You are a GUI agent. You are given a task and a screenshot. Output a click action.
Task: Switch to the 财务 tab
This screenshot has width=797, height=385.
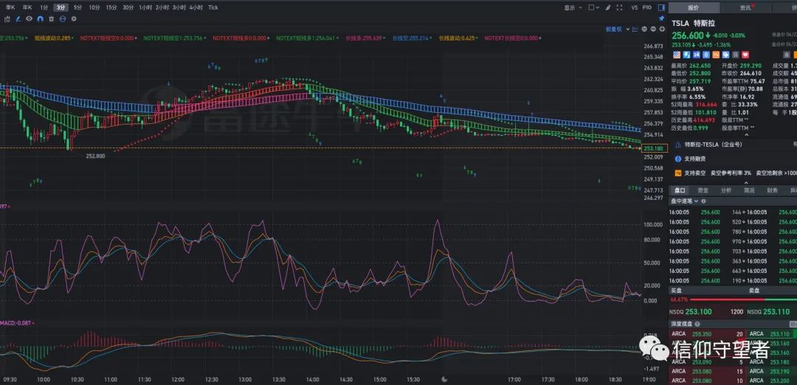(x=772, y=190)
